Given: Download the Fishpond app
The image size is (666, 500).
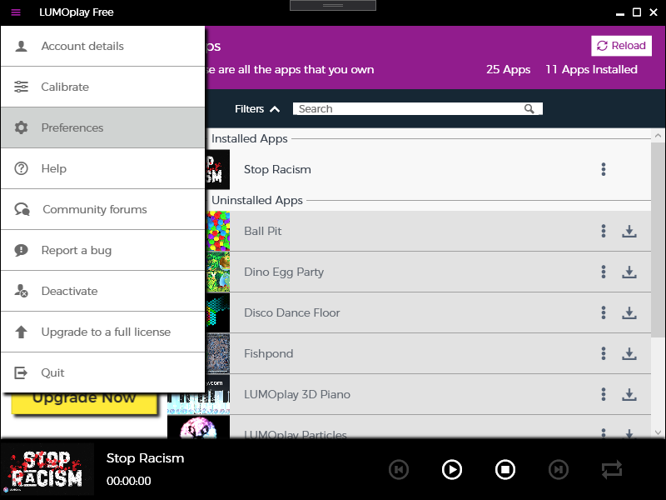Looking at the screenshot, I should [x=629, y=353].
